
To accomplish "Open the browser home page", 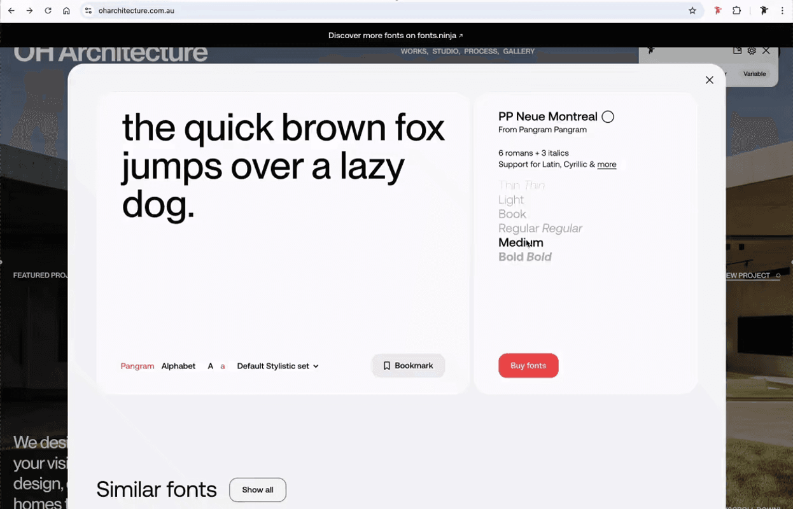I will 66,11.
